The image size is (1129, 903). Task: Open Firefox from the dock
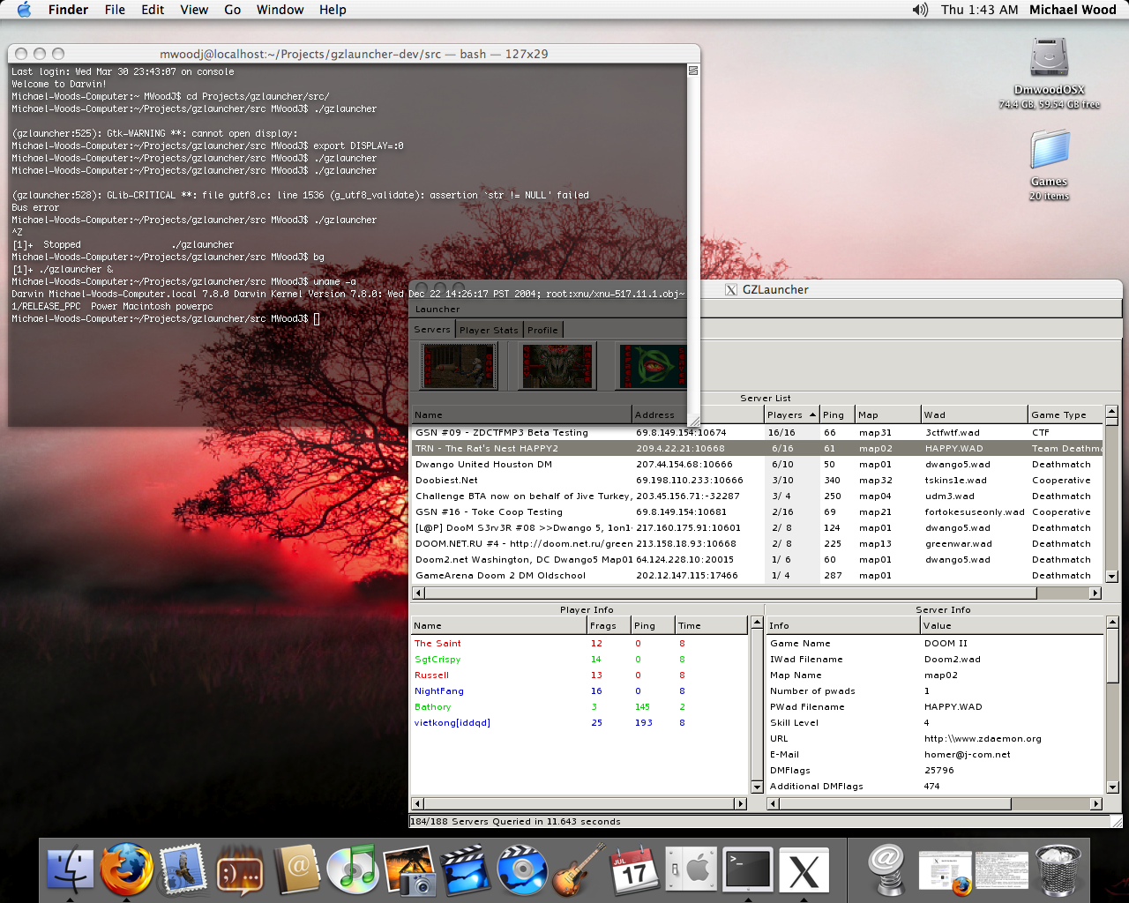click(126, 869)
